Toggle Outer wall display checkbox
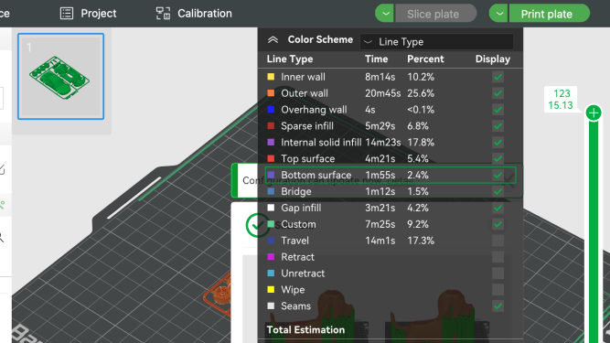 [x=498, y=93]
